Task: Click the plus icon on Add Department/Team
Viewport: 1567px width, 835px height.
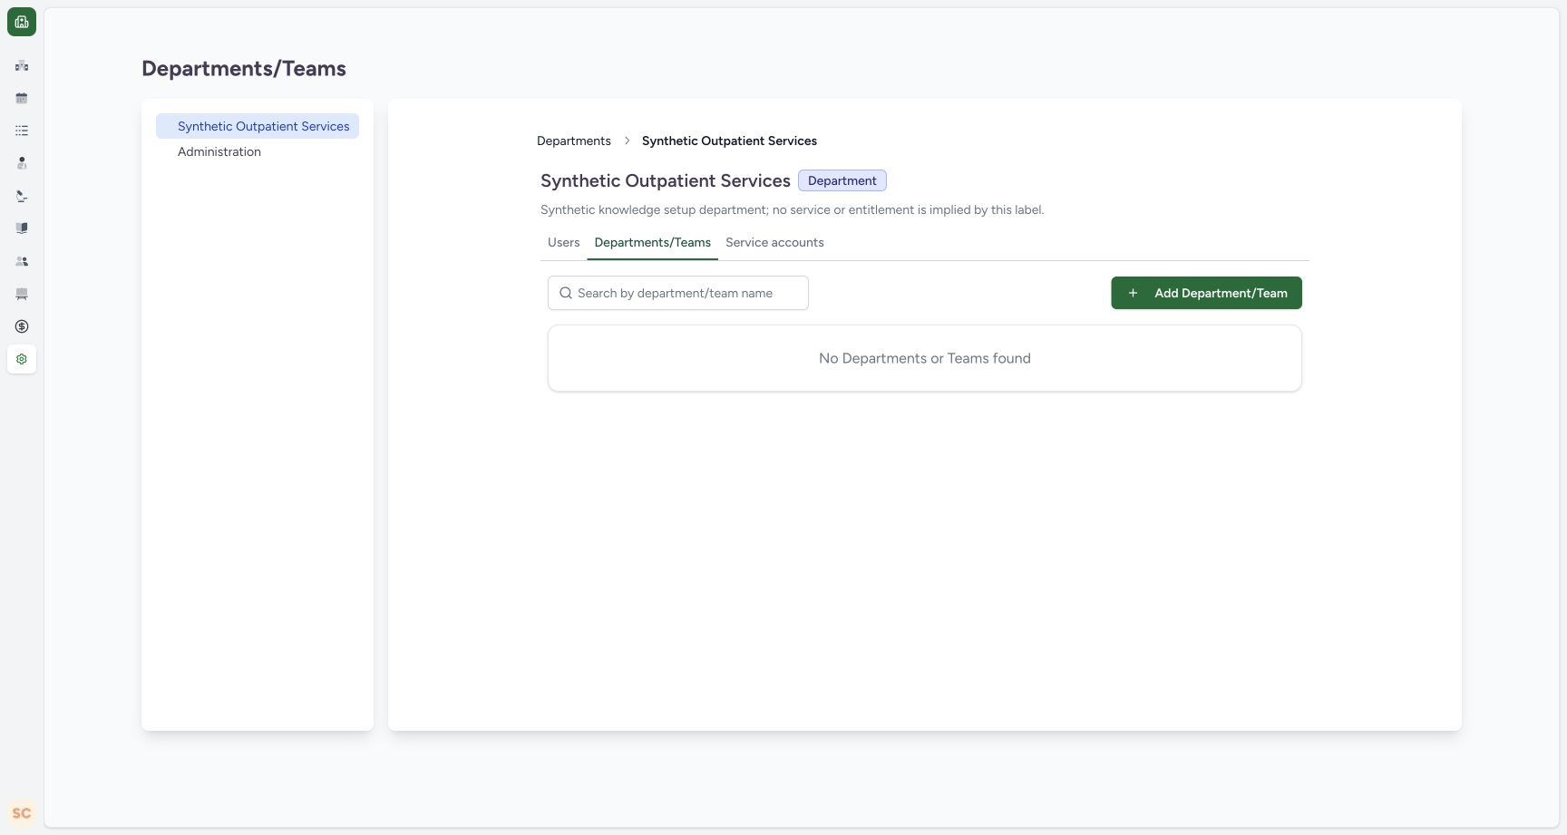Action: coord(1133,293)
